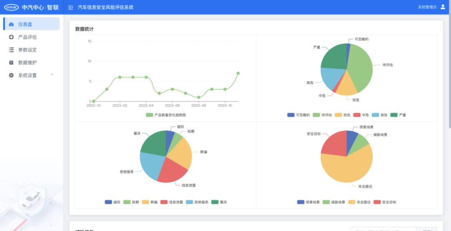Open the 系统设置 submenu
The image size is (451, 231).
[x=31, y=75]
